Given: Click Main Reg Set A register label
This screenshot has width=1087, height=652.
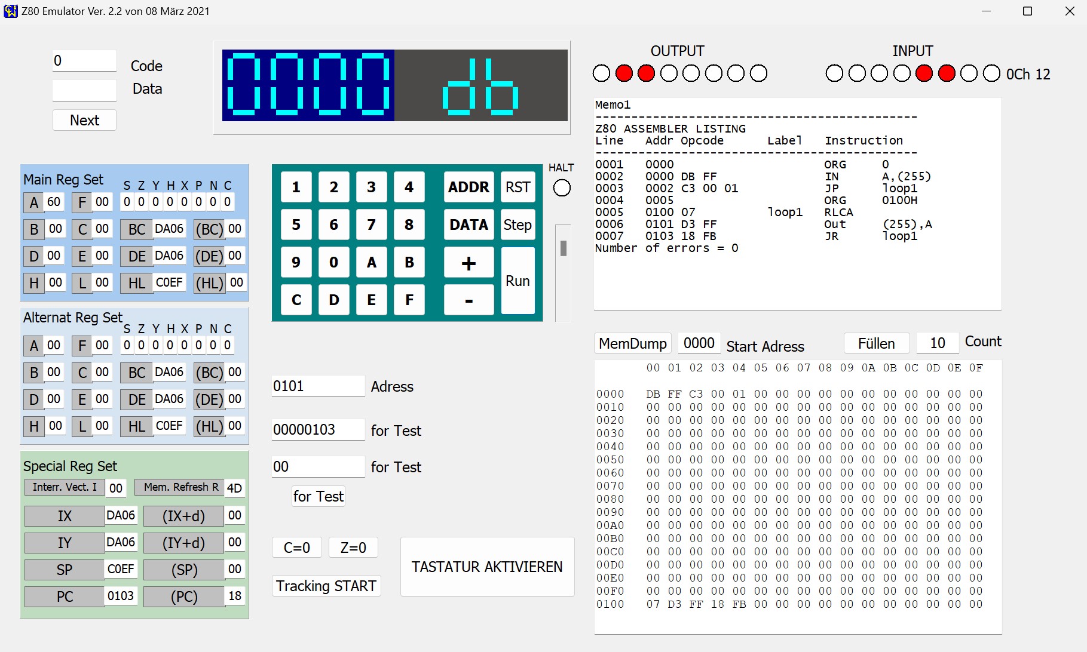Looking at the screenshot, I should (x=34, y=202).
